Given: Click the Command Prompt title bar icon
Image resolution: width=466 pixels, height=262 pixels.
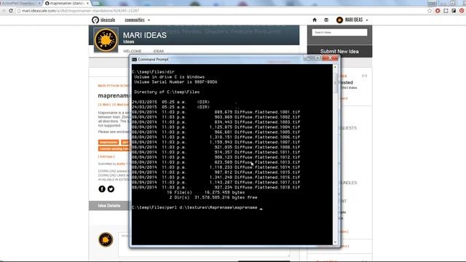Looking at the screenshot, I should 134,60.
